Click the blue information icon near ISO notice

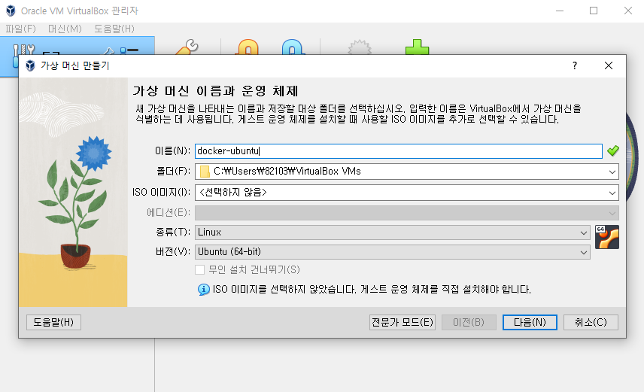203,290
